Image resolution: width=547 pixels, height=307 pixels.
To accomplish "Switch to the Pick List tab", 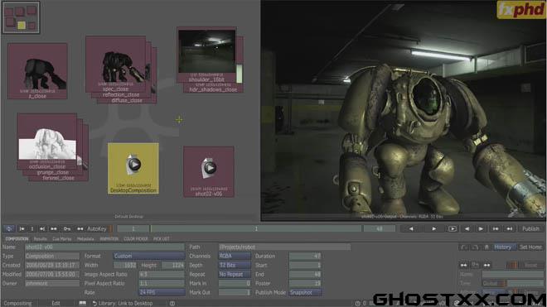I will (x=162, y=239).
